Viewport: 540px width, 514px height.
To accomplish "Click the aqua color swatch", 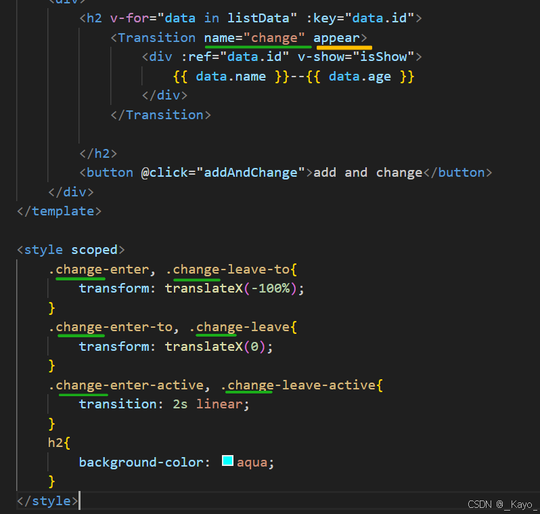I will click(x=227, y=461).
